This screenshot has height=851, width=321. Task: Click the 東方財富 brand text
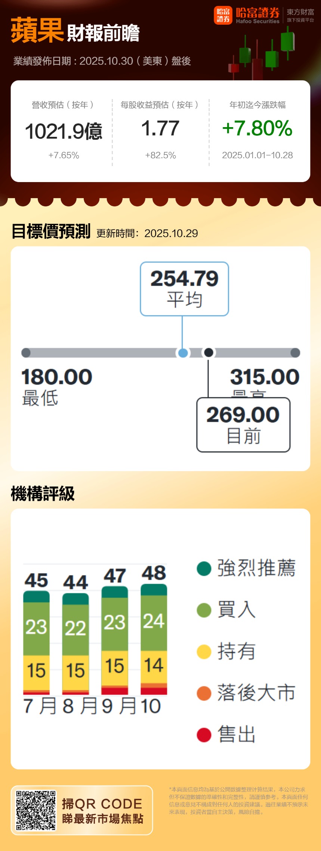300,12
